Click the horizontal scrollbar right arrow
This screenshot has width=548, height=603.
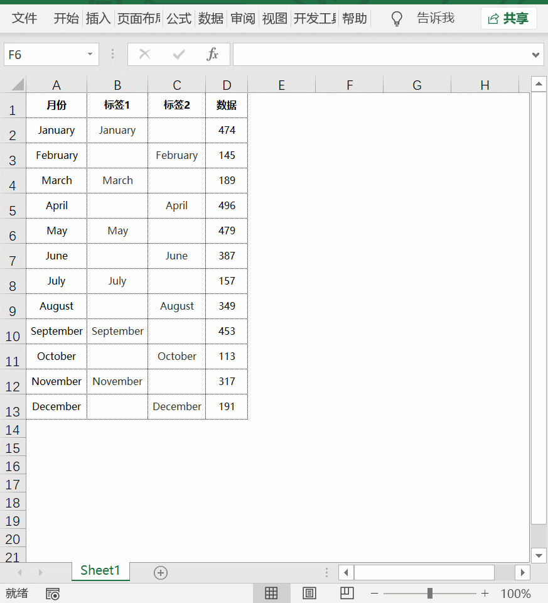tap(523, 573)
